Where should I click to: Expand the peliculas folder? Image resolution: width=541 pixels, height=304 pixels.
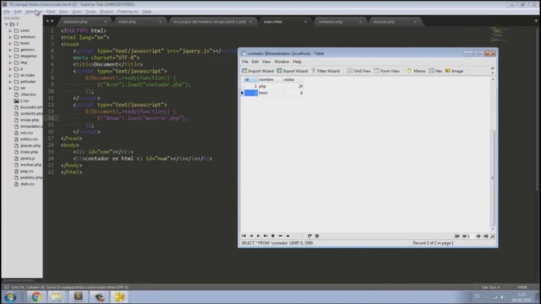(10, 82)
